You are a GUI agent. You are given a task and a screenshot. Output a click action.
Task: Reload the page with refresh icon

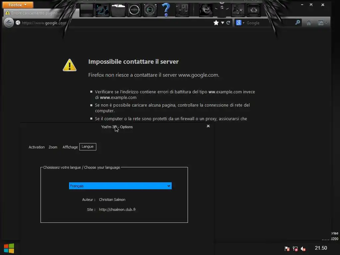[228, 23]
